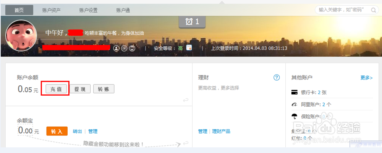This screenshot has height=153, width=382.
Task: Click the 0.05 account balance amount
Action: [25, 89]
